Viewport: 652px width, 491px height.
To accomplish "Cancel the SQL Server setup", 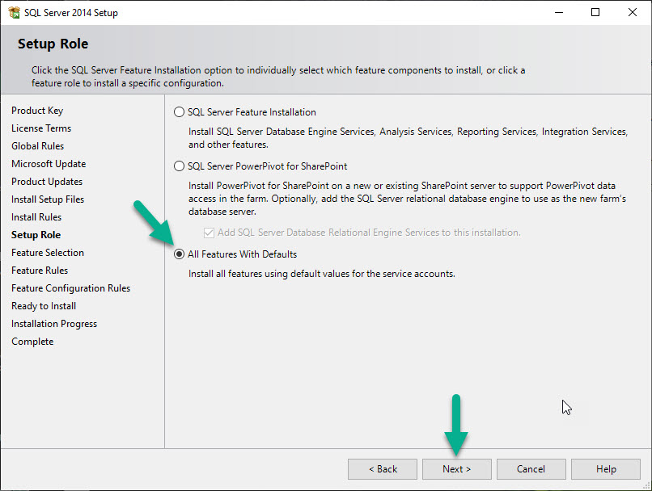I will (531, 469).
